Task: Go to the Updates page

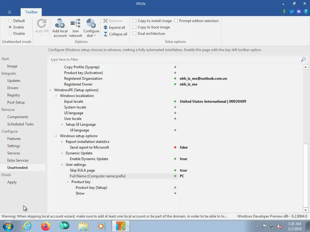Action: [14, 80]
